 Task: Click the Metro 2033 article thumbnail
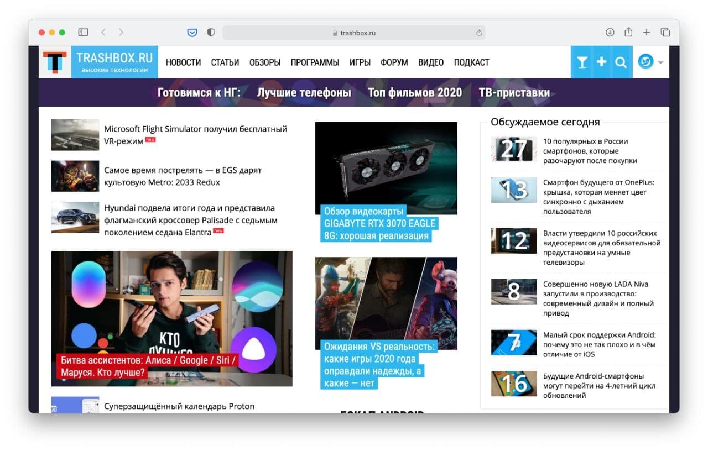coord(75,176)
